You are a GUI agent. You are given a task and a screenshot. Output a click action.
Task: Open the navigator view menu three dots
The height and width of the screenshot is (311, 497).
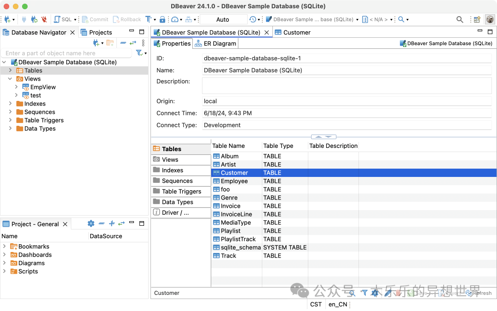tap(143, 43)
